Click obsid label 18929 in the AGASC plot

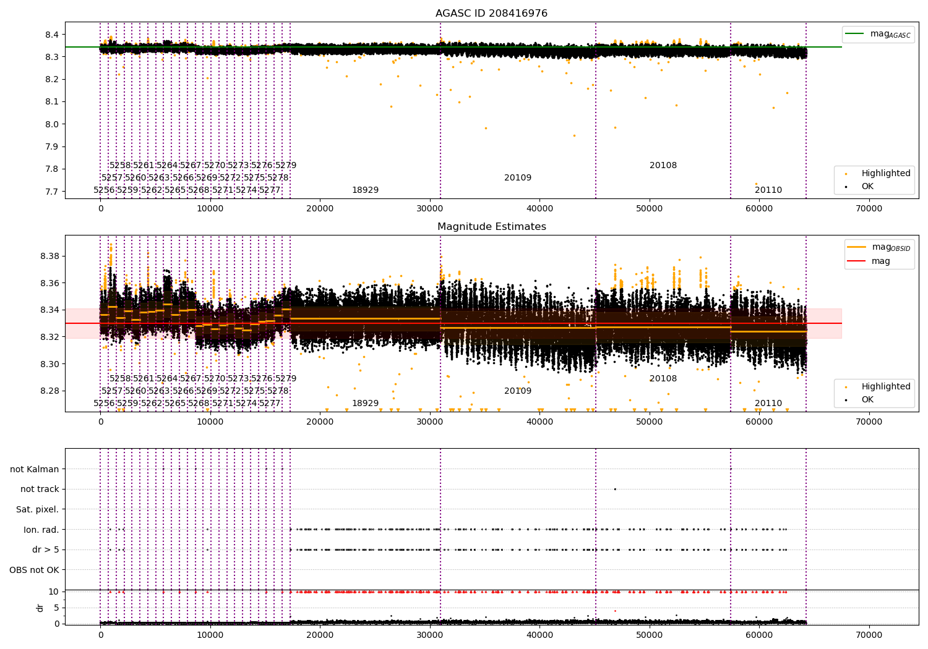[x=365, y=190]
